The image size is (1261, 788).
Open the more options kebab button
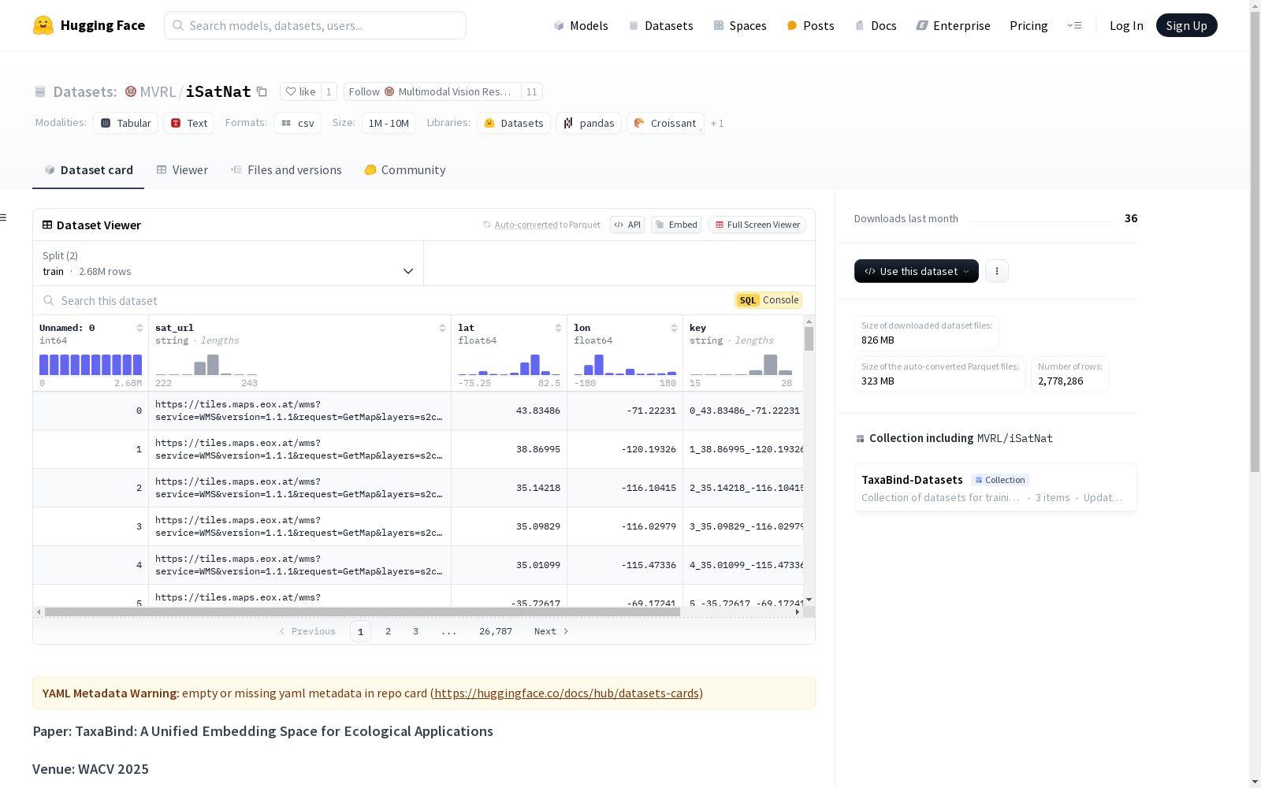997,271
